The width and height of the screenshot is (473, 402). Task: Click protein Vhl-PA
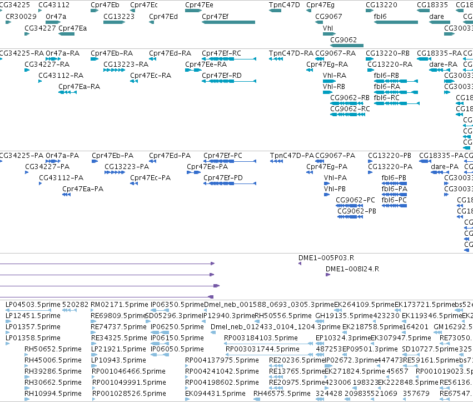336,178
